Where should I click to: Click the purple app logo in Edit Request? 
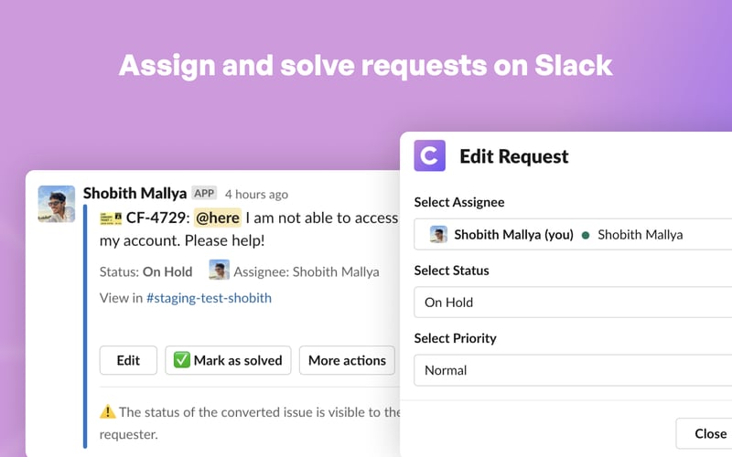tap(429, 155)
